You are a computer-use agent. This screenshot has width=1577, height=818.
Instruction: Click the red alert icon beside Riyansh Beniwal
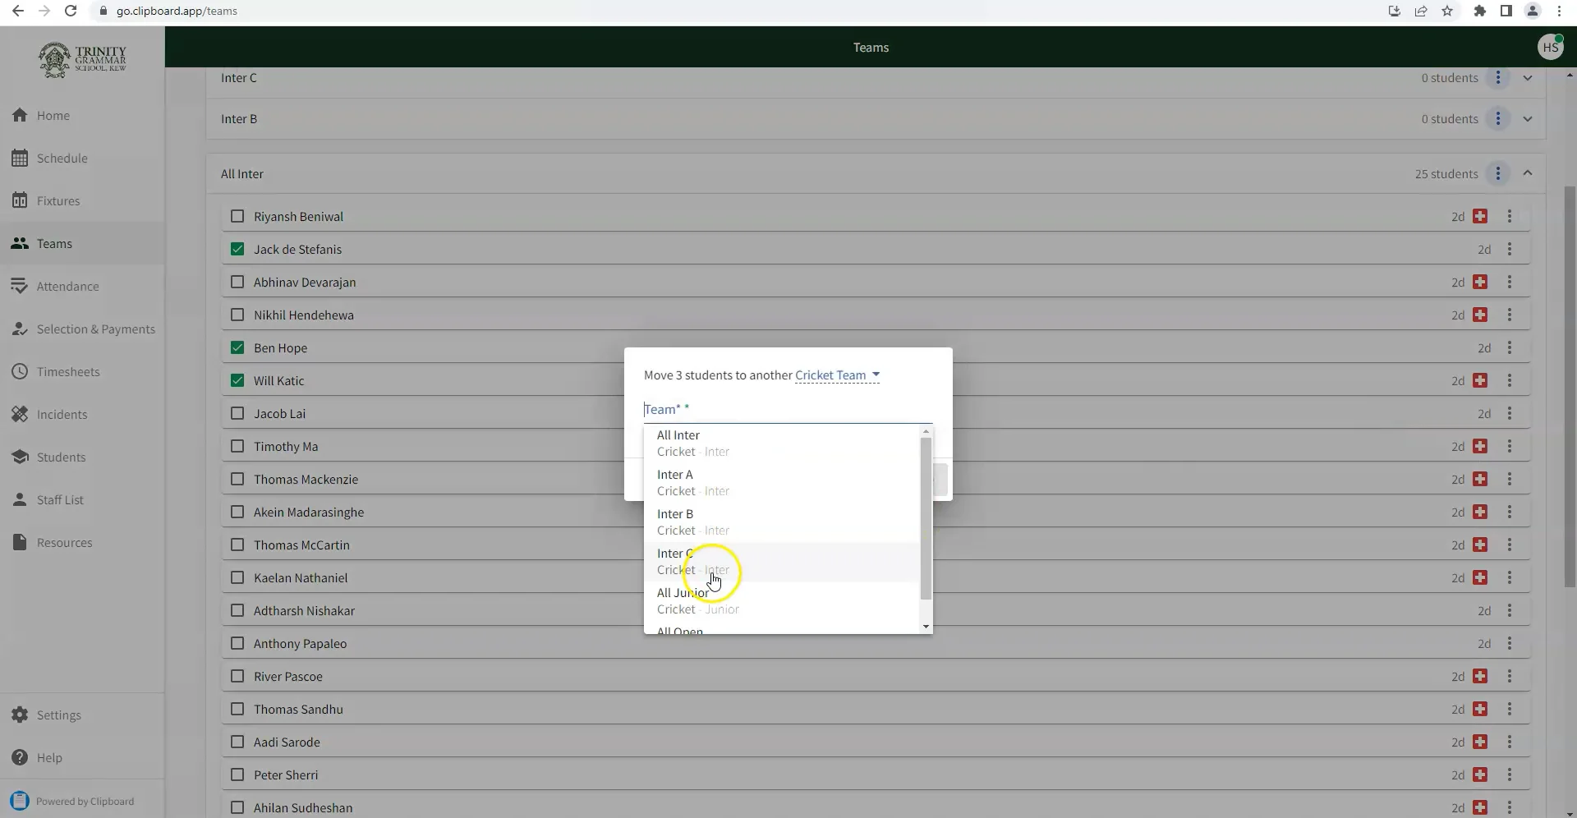click(1481, 216)
